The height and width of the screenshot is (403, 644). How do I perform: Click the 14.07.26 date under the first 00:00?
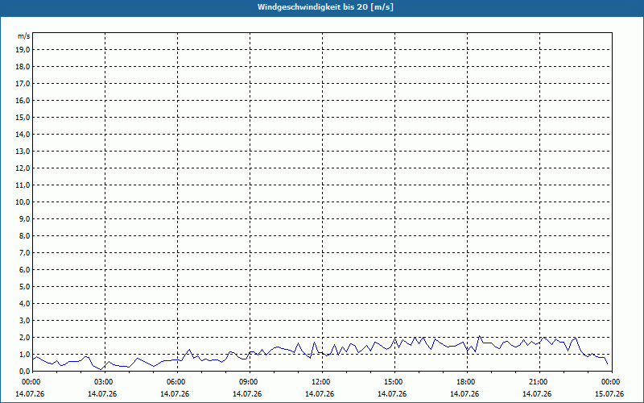[x=30, y=394]
